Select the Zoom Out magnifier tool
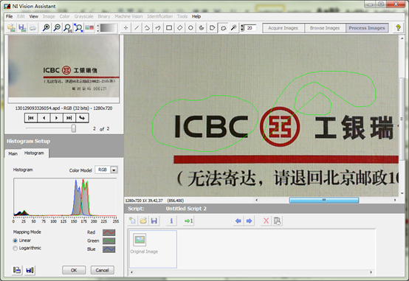Viewport: 409px width, 281px height. (57, 27)
